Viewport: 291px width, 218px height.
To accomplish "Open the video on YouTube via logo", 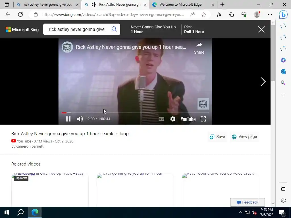I will (x=188, y=119).
